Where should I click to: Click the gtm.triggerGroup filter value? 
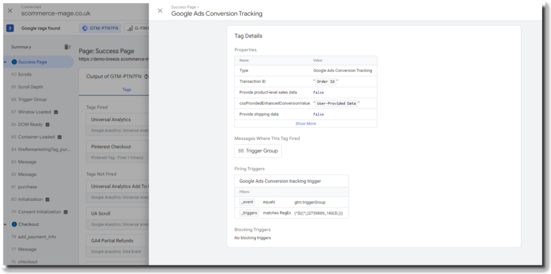click(310, 202)
